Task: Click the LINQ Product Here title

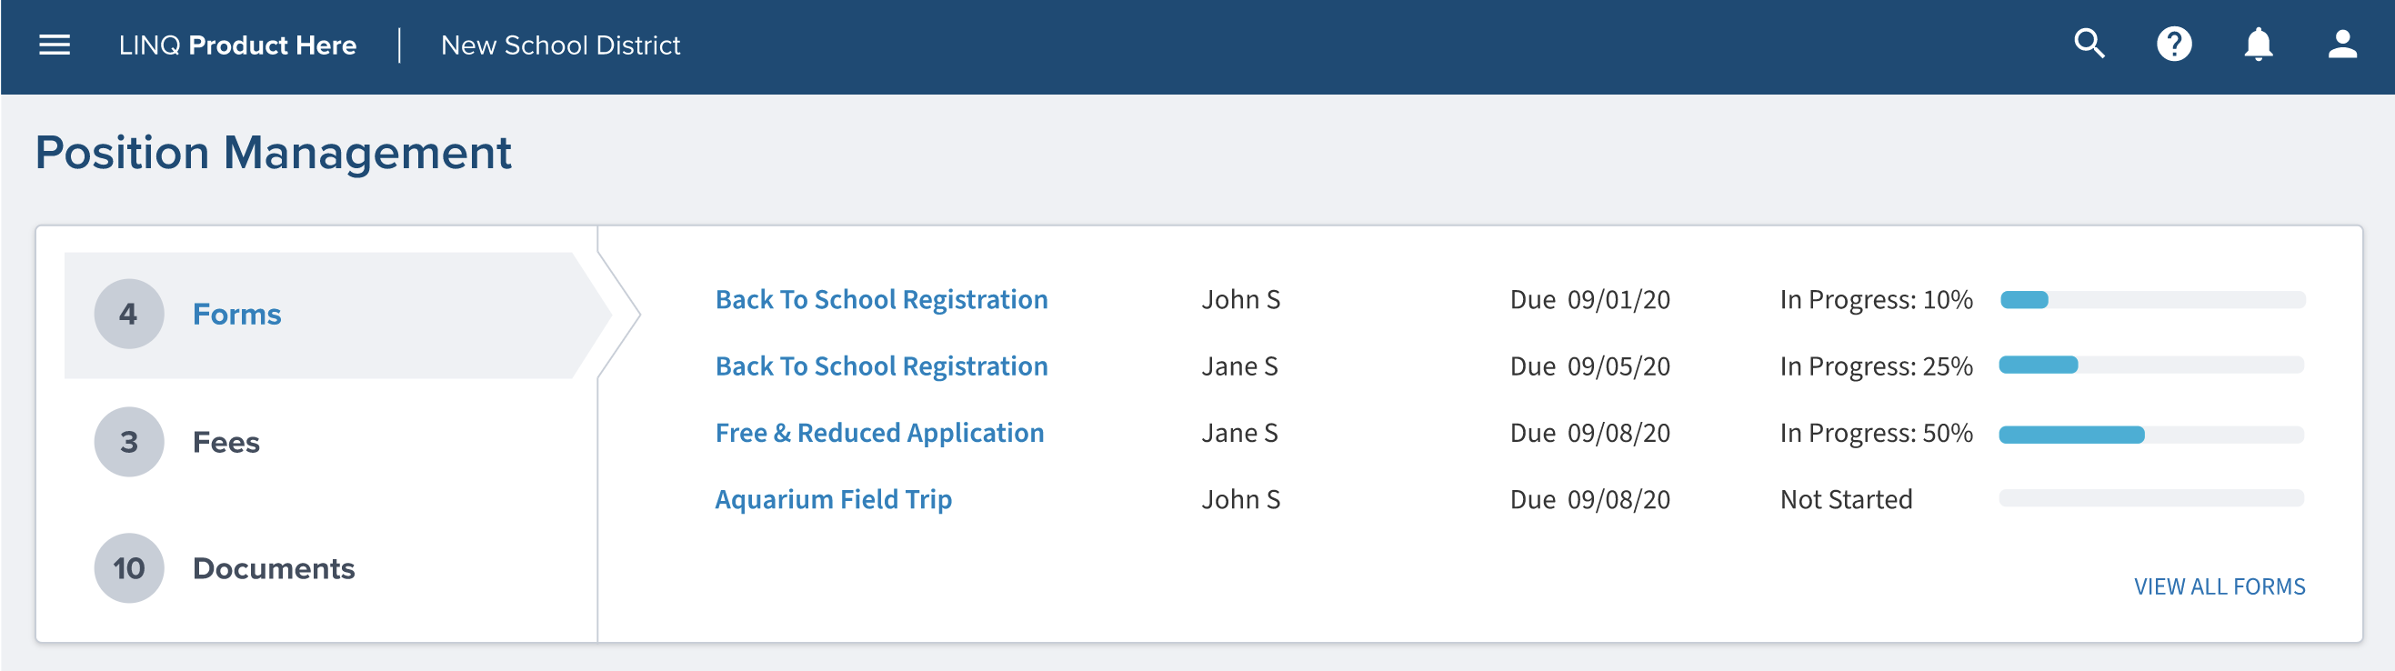Action: pyautogui.click(x=237, y=45)
